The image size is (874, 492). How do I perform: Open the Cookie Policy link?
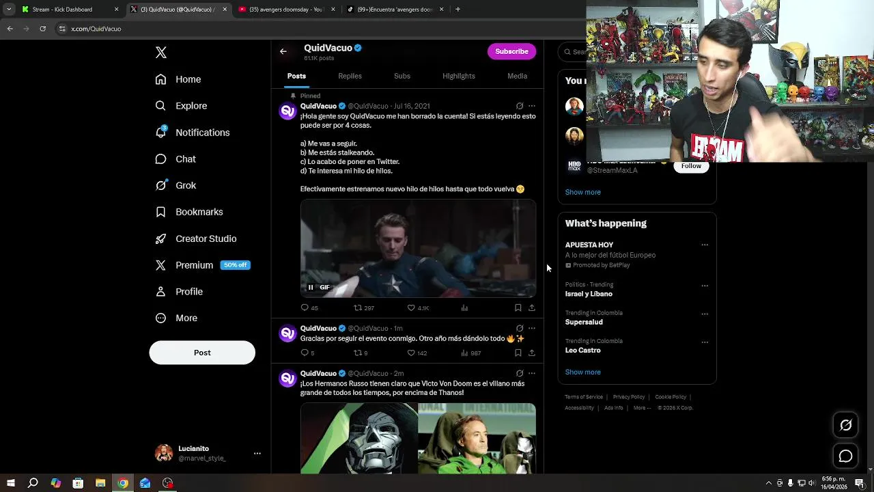tap(671, 397)
